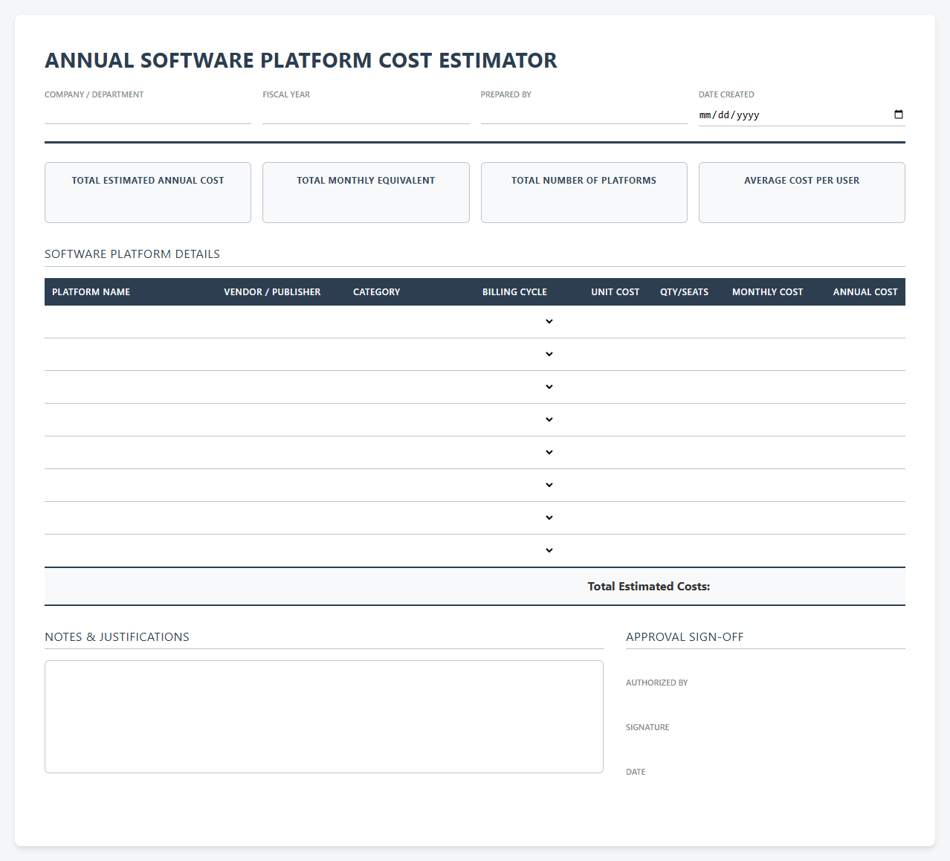Open Billing Cycle dropdown in fifth table row
The height and width of the screenshot is (861, 950).
pos(517,452)
